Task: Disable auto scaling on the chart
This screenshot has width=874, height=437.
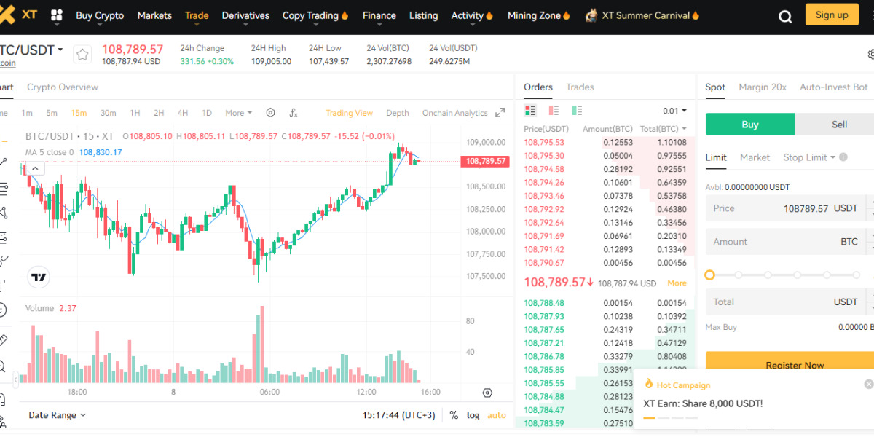Action: click(x=496, y=415)
